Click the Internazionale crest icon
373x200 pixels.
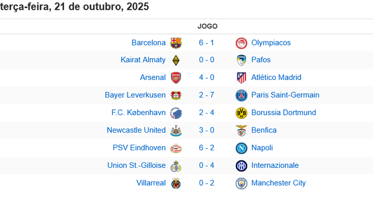pyautogui.click(x=241, y=166)
